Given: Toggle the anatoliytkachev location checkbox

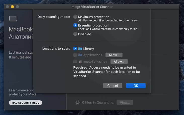Looking at the screenshot, I should (x=75, y=61).
